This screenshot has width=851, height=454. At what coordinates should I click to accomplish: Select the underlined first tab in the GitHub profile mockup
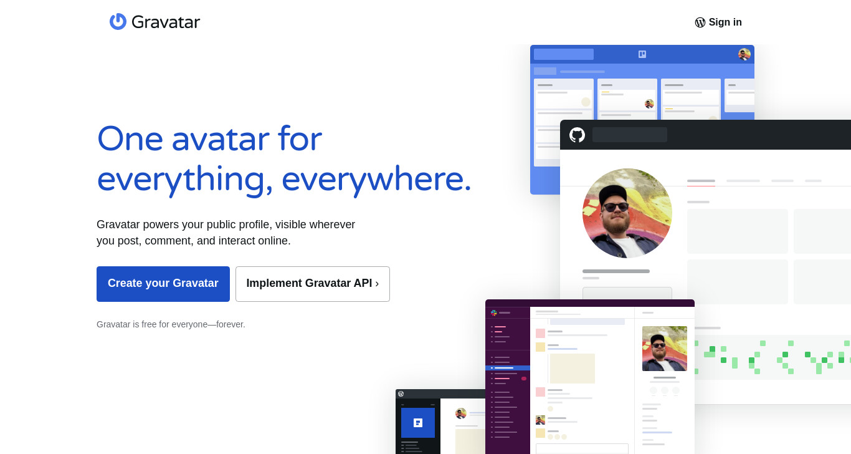[x=701, y=181]
